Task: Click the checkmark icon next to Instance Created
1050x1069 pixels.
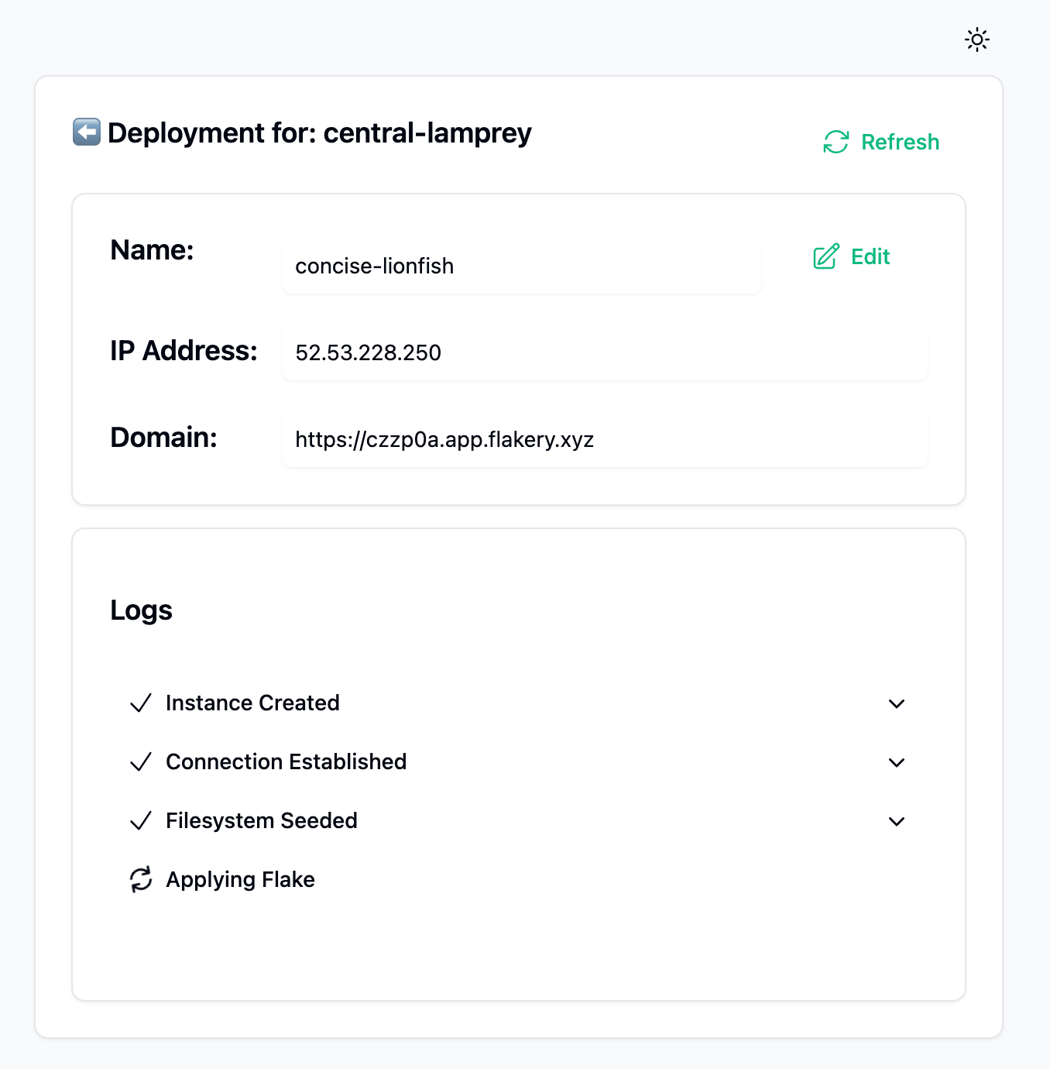Action: click(x=141, y=703)
